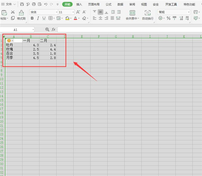The image size is (202, 176).
Task: Switch to the 插入 (Insert) tab
Action: point(79,4)
